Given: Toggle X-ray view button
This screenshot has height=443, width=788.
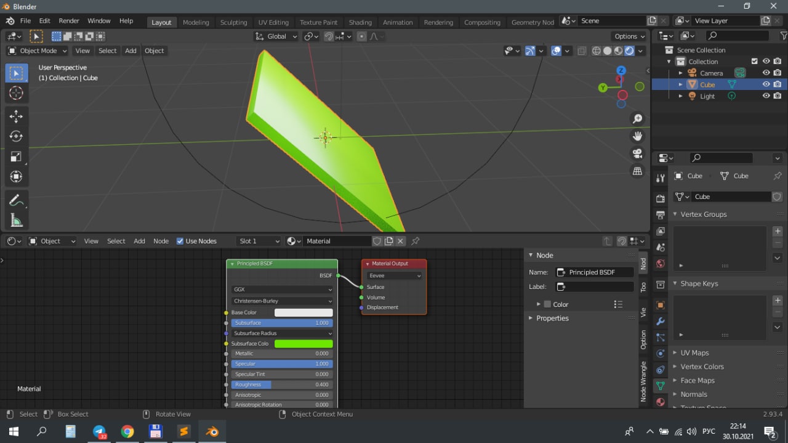Looking at the screenshot, I should [x=582, y=51].
